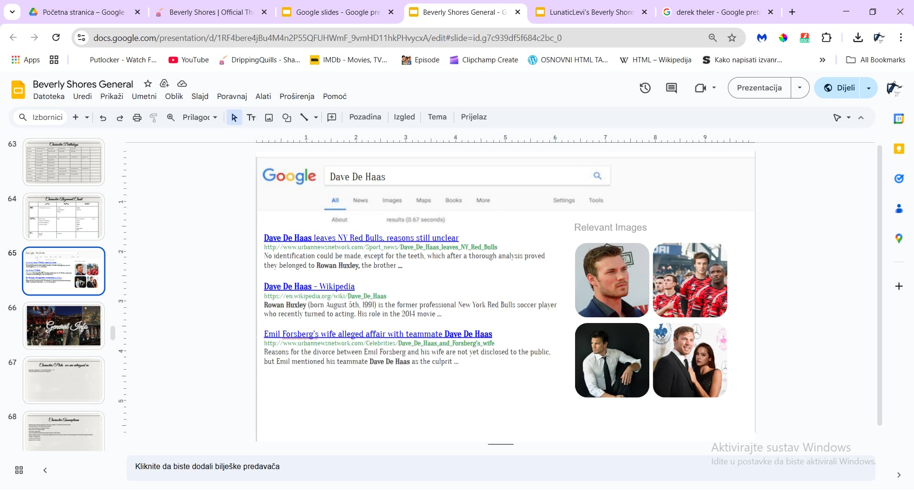
Task: Open the Umetni menu
Action: (x=144, y=97)
